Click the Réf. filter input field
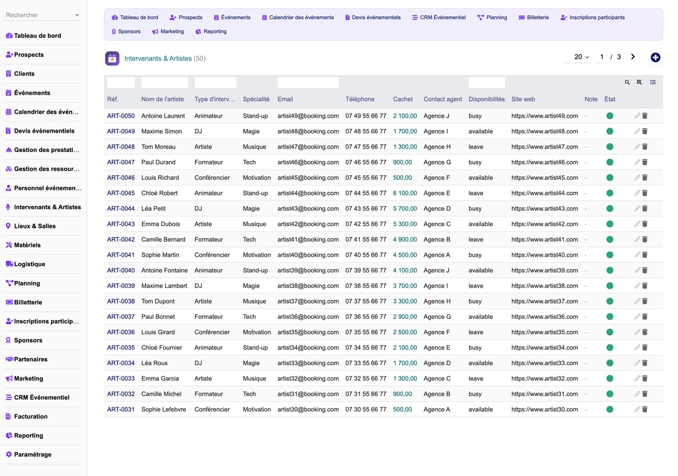 (121, 83)
